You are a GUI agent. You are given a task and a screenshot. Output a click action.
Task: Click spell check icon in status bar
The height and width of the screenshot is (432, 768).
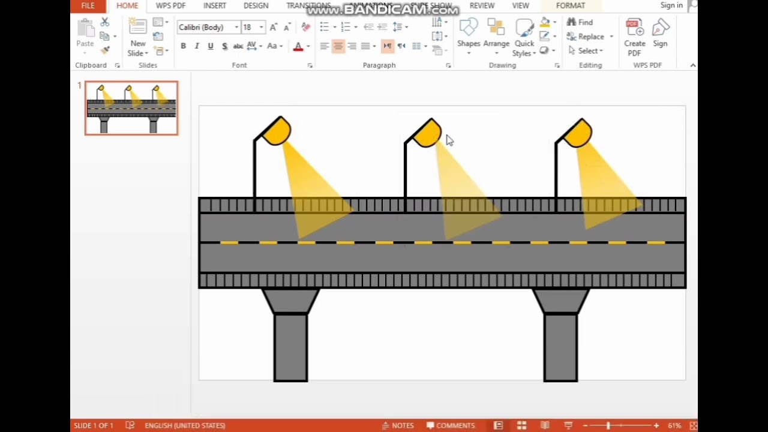point(130,425)
